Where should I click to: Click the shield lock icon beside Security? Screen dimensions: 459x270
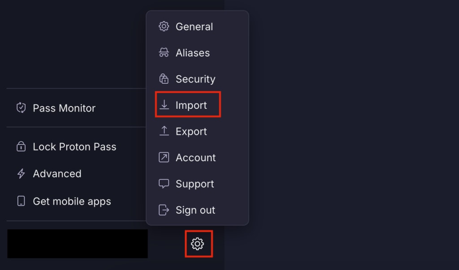pos(164,79)
